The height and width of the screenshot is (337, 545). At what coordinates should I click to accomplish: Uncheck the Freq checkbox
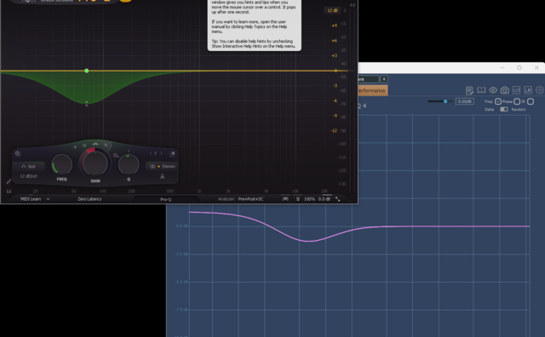pos(498,101)
